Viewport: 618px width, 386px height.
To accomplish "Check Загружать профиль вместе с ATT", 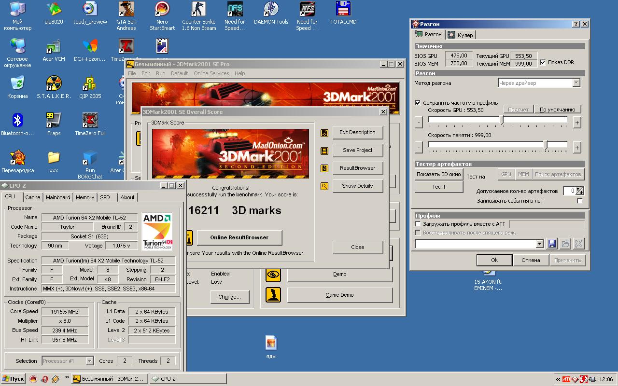I will [x=418, y=224].
